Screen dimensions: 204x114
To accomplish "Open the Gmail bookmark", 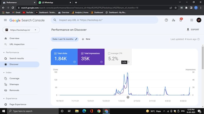I will tap(16, 13).
